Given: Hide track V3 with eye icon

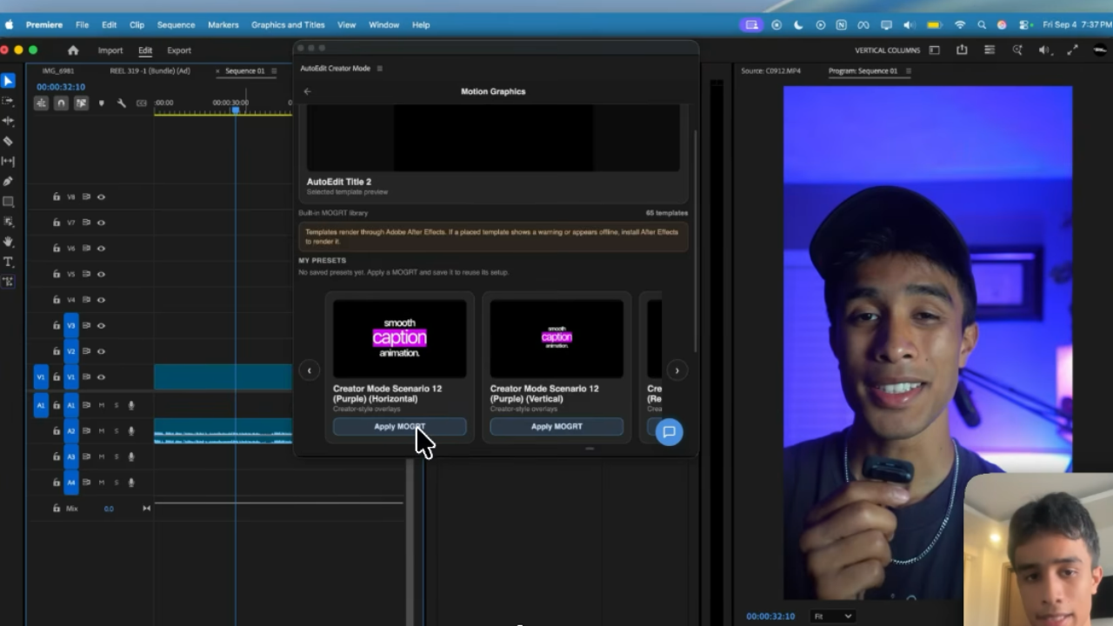Looking at the screenshot, I should (x=101, y=325).
